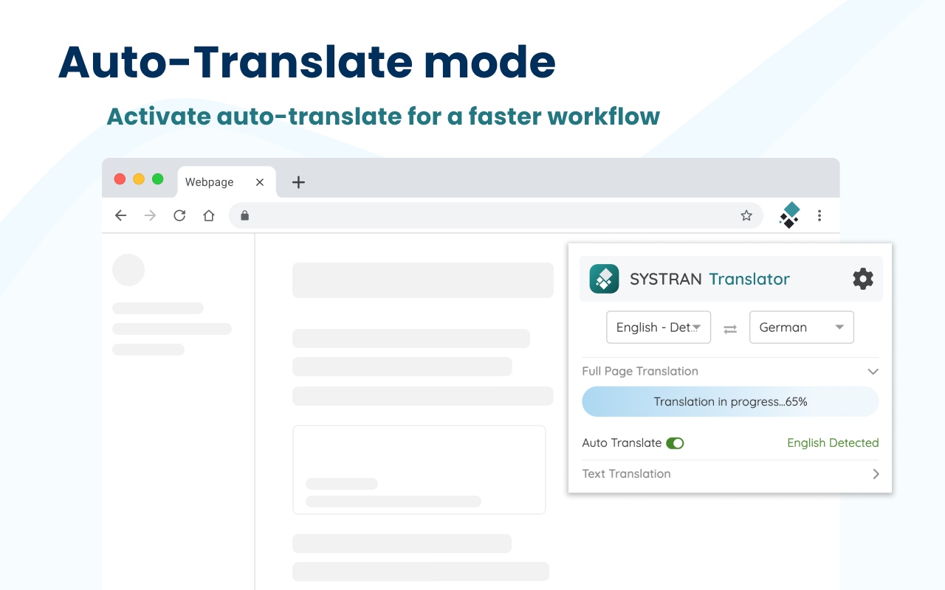945x590 pixels.
Task: Open the English - Detected source language dropdown
Action: pos(659,327)
